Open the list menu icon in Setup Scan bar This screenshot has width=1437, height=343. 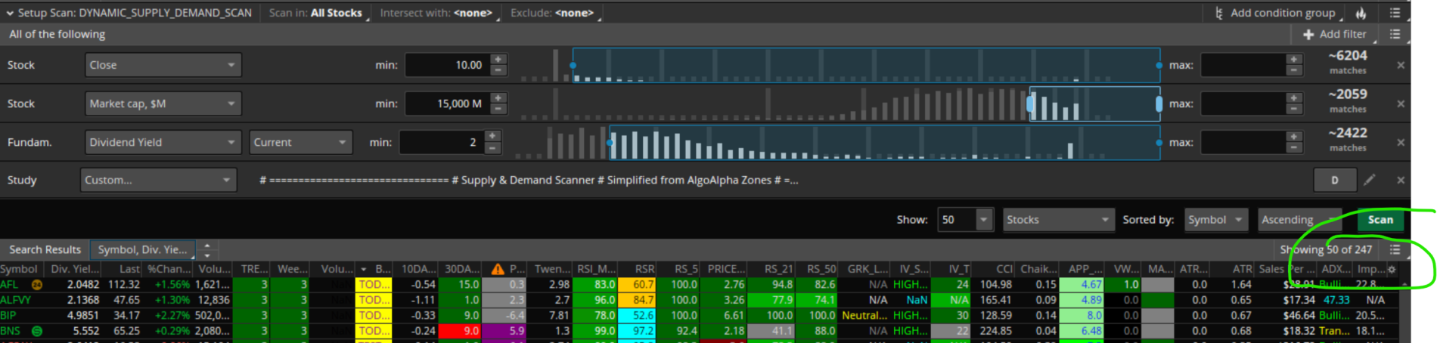(1395, 13)
